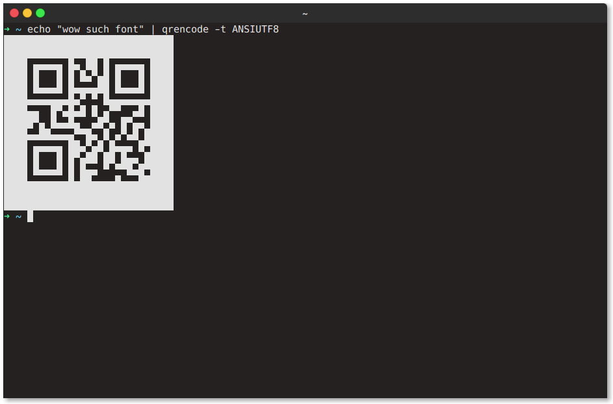Click the tilde window title
Screen dimensions: 613x404
click(x=305, y=14)
